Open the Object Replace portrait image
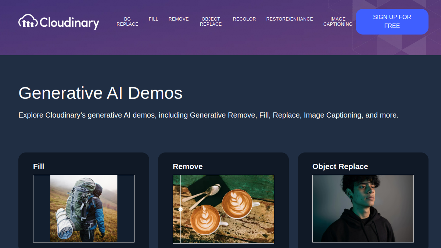Viewport: 441px width, 248px height. 363,209
